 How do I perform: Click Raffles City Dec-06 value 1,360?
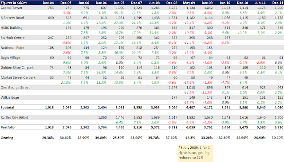point(103,117)
